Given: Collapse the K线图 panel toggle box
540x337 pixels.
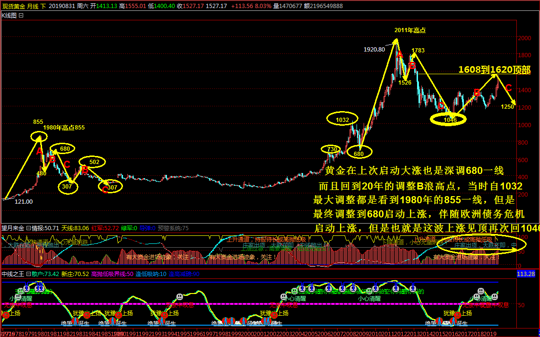Looking at the screenshot, I should [x=21, y=15].
